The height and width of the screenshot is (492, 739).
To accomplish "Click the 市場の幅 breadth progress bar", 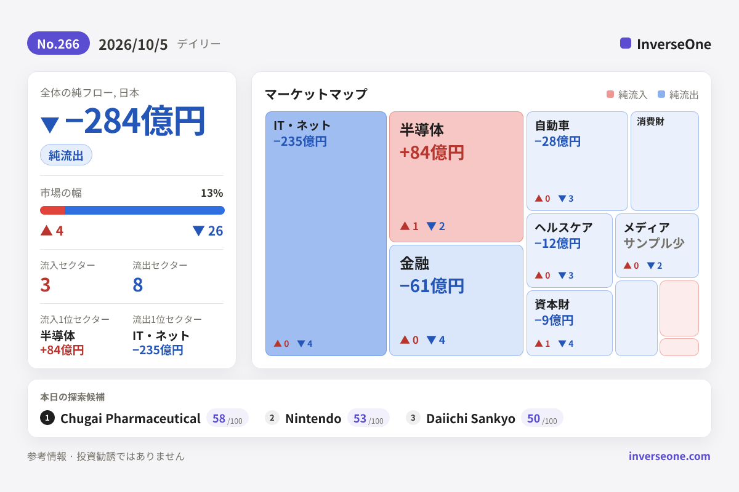I will tap(132, 210).
